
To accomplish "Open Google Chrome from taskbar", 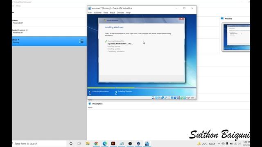I will point(96,143).
